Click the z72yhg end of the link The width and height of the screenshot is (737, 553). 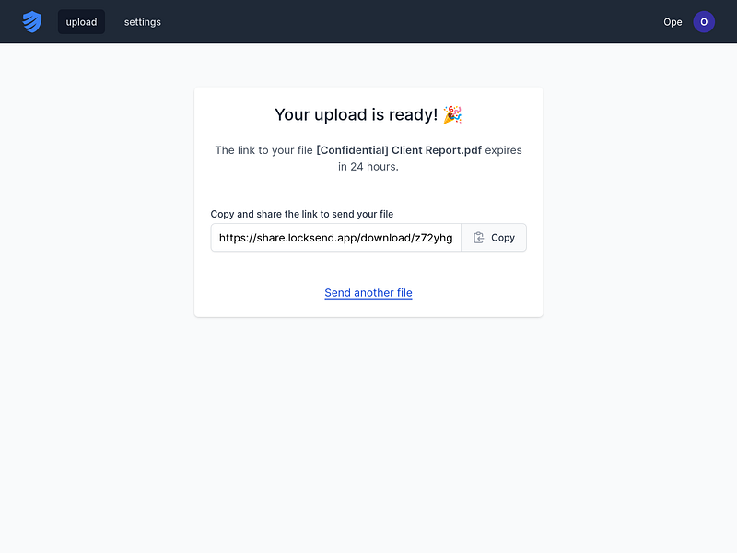click(433, 238)
